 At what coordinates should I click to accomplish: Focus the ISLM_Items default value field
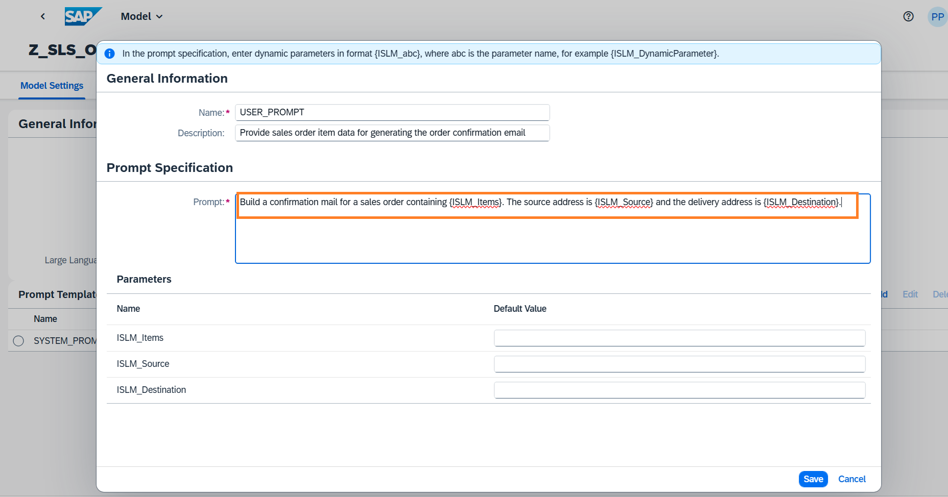pos(679,338)
